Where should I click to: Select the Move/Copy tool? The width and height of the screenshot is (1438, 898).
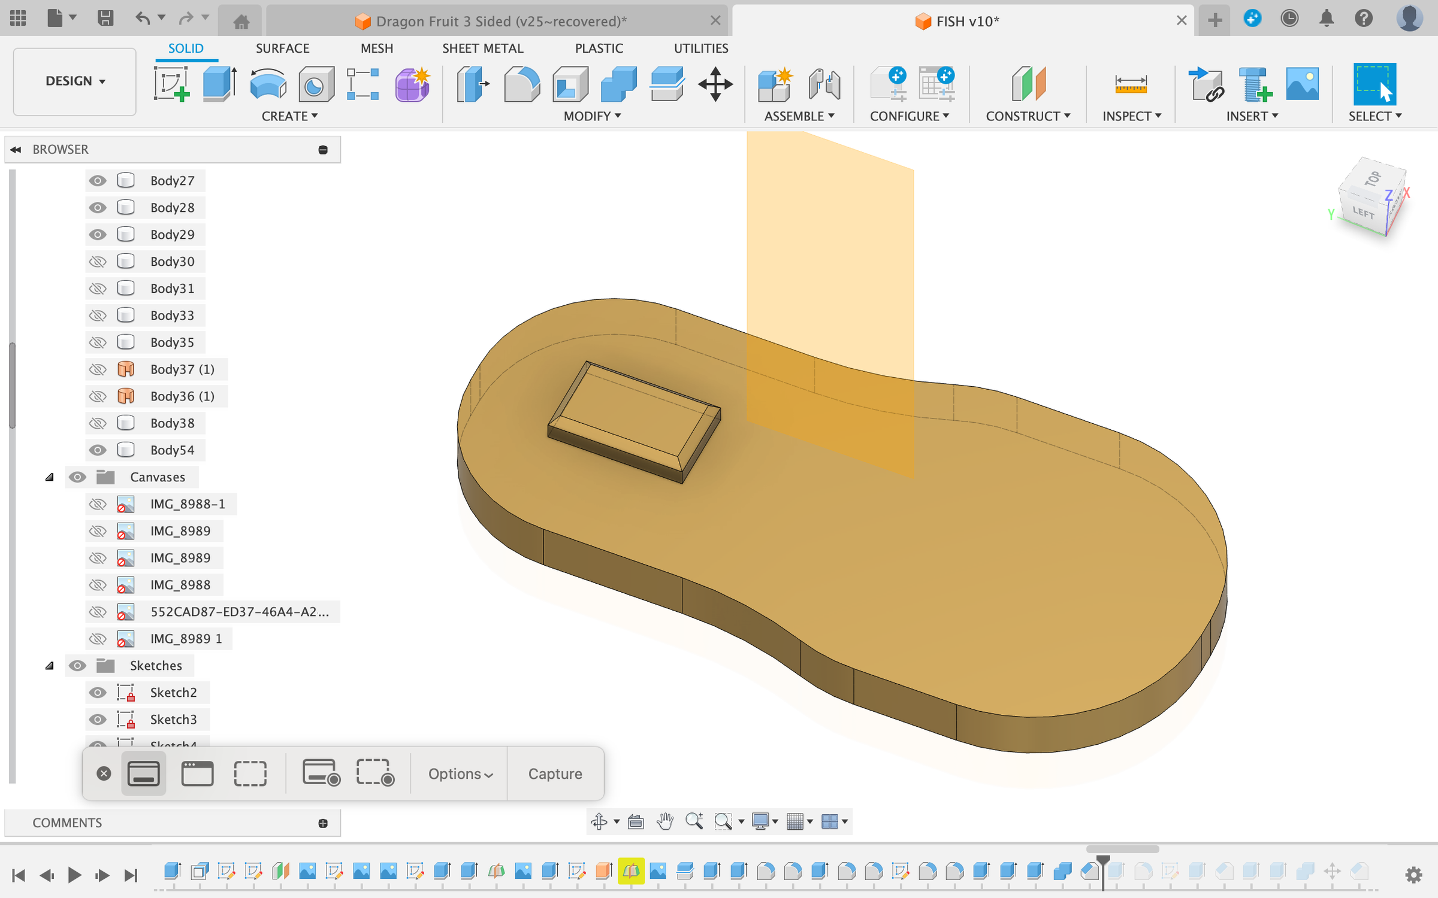(715, 85)
